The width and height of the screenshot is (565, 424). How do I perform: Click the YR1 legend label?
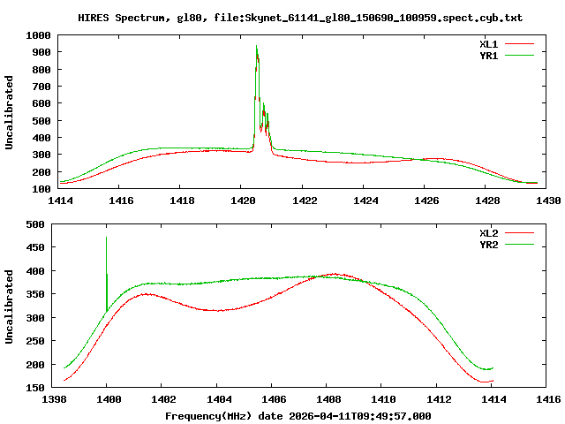(488, 56)
